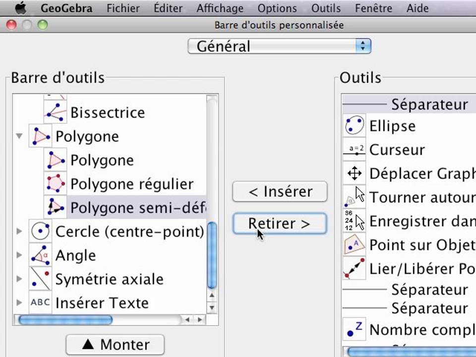The height and width of the screenshot is (357, 476).
Task: Expand the Angle group
Action: tap(19, 255)
